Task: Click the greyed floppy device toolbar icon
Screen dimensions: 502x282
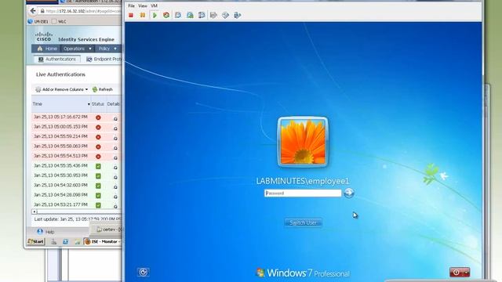Action: tap(213, 15)
